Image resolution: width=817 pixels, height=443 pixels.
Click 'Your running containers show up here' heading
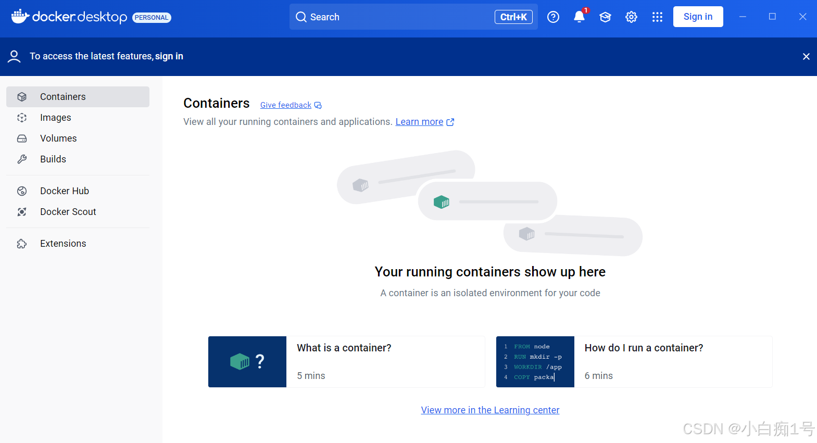(490, 272)
